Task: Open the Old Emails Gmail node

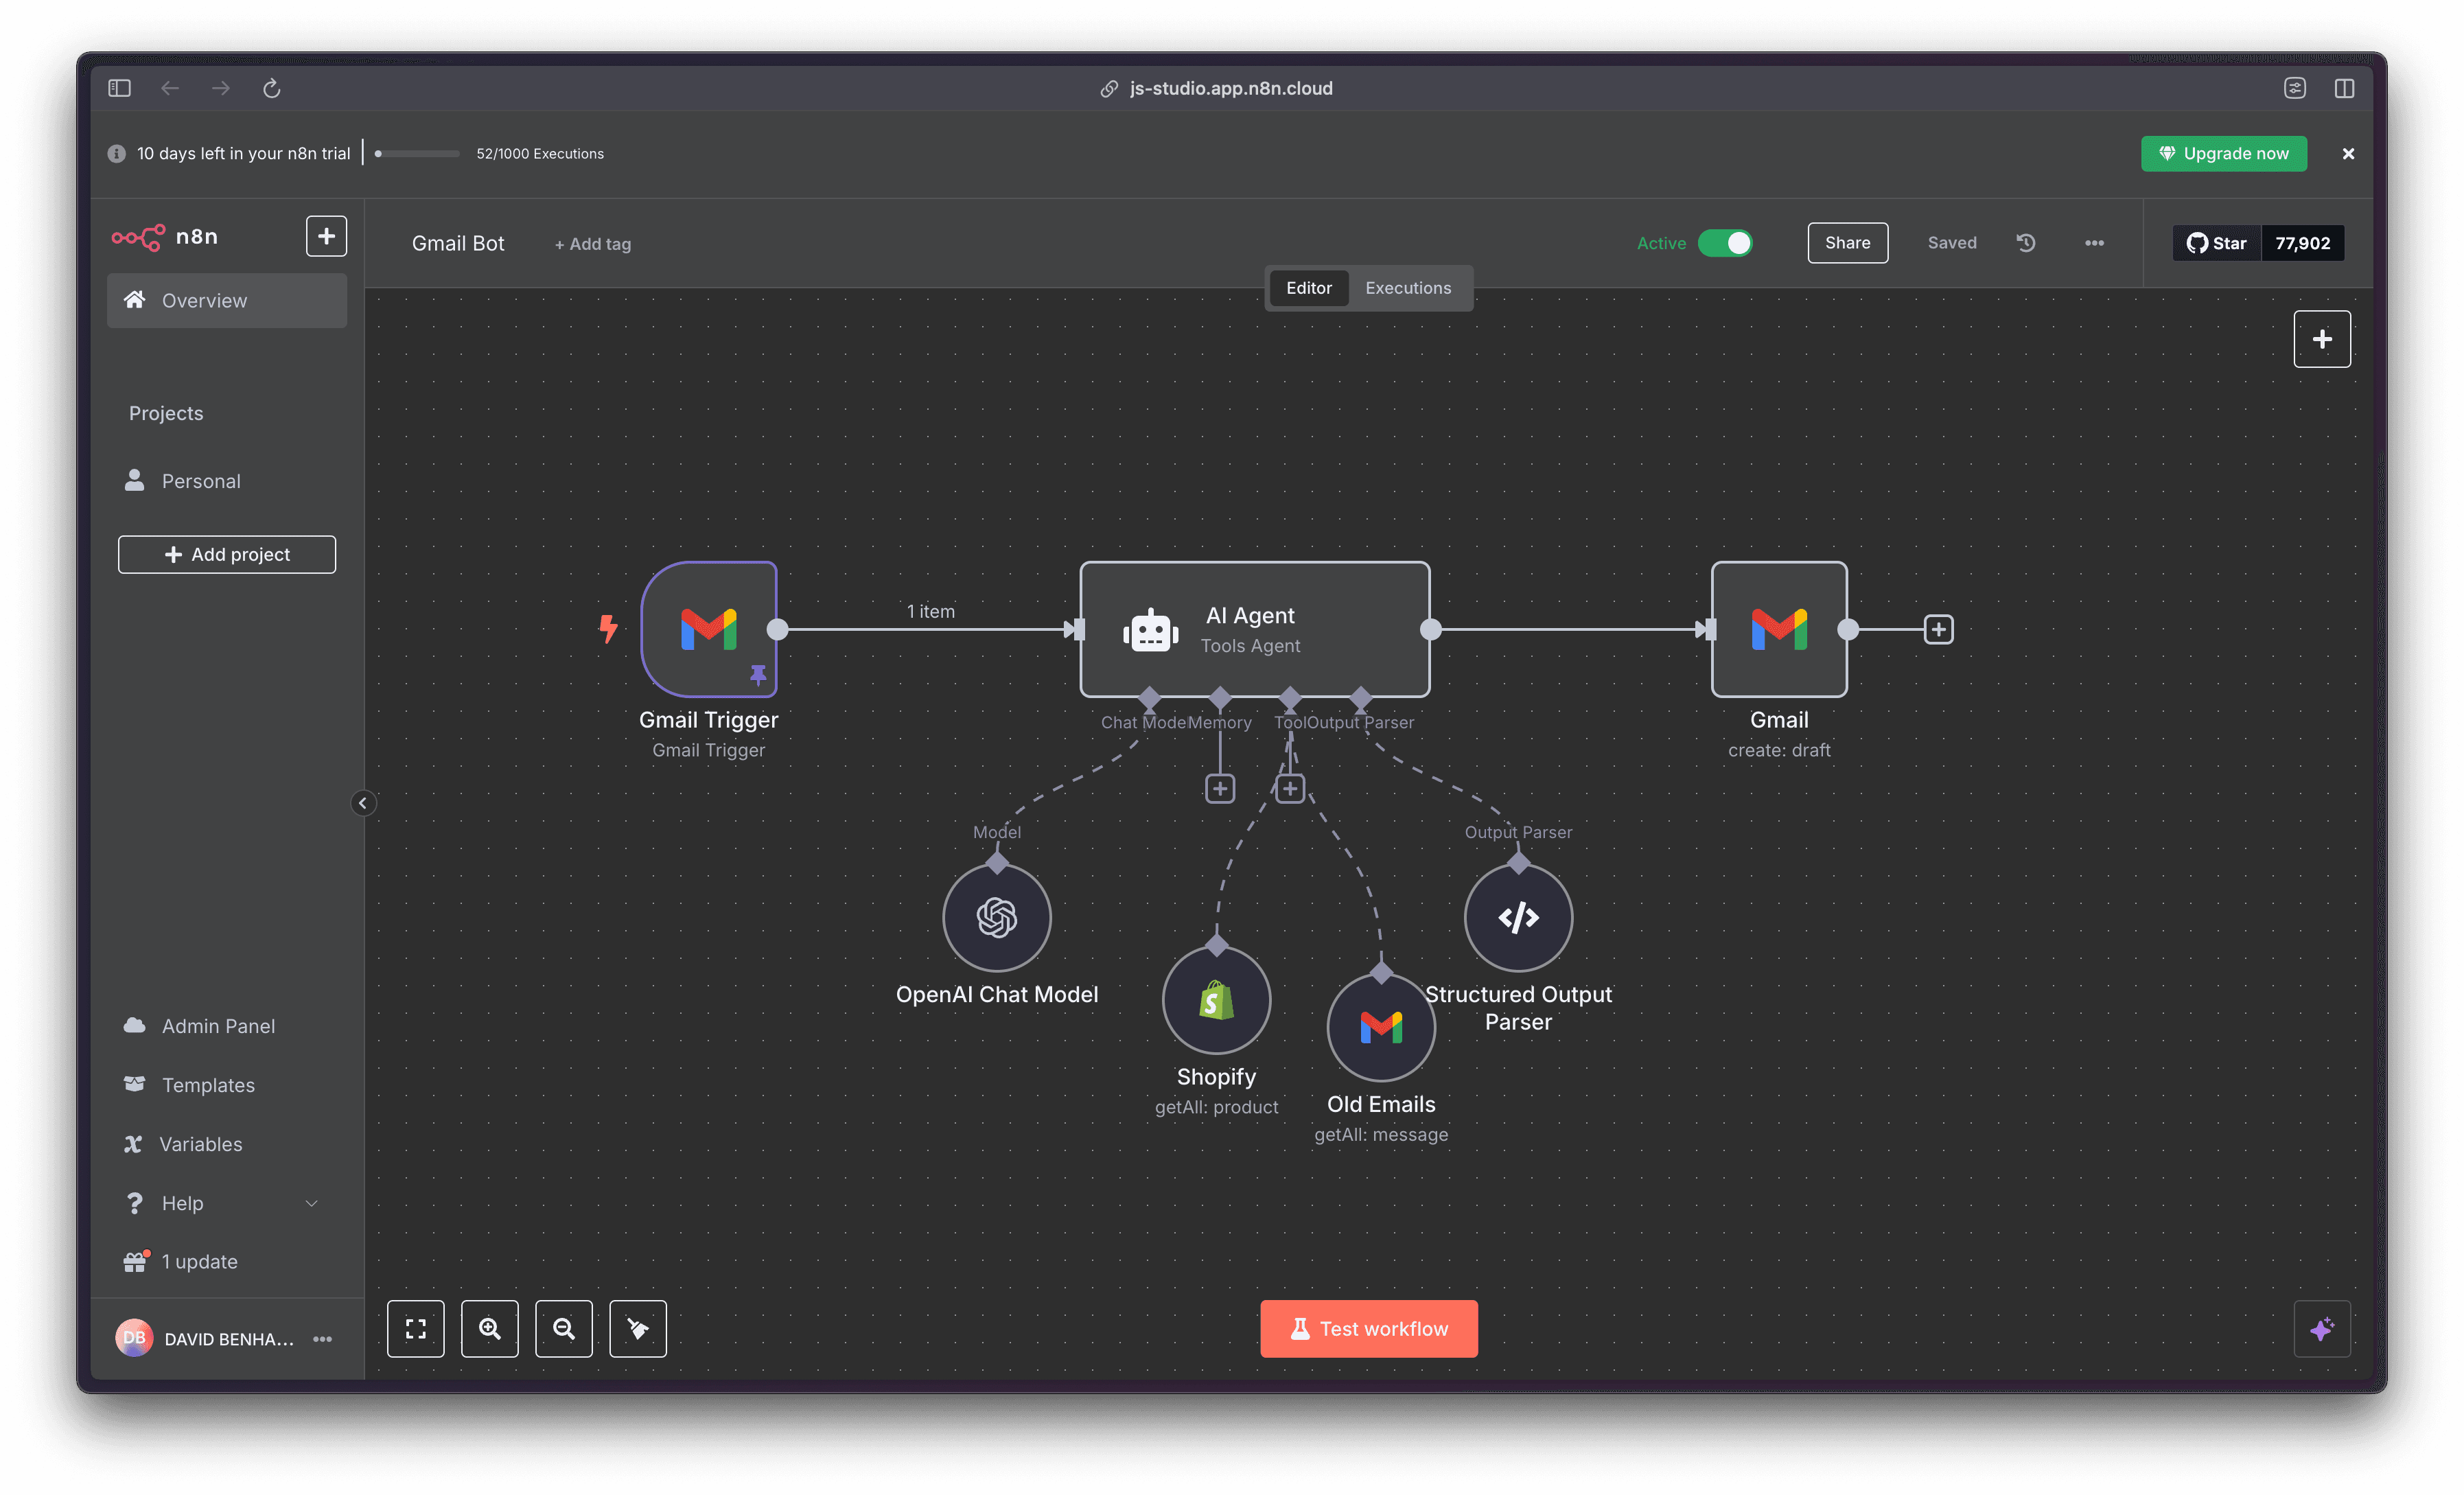Action: [x=1381, y=1027]
